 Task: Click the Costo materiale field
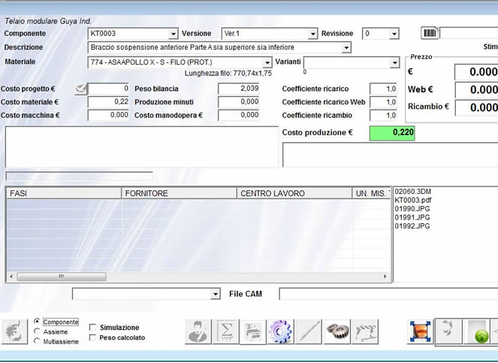(x=108, y=102)
